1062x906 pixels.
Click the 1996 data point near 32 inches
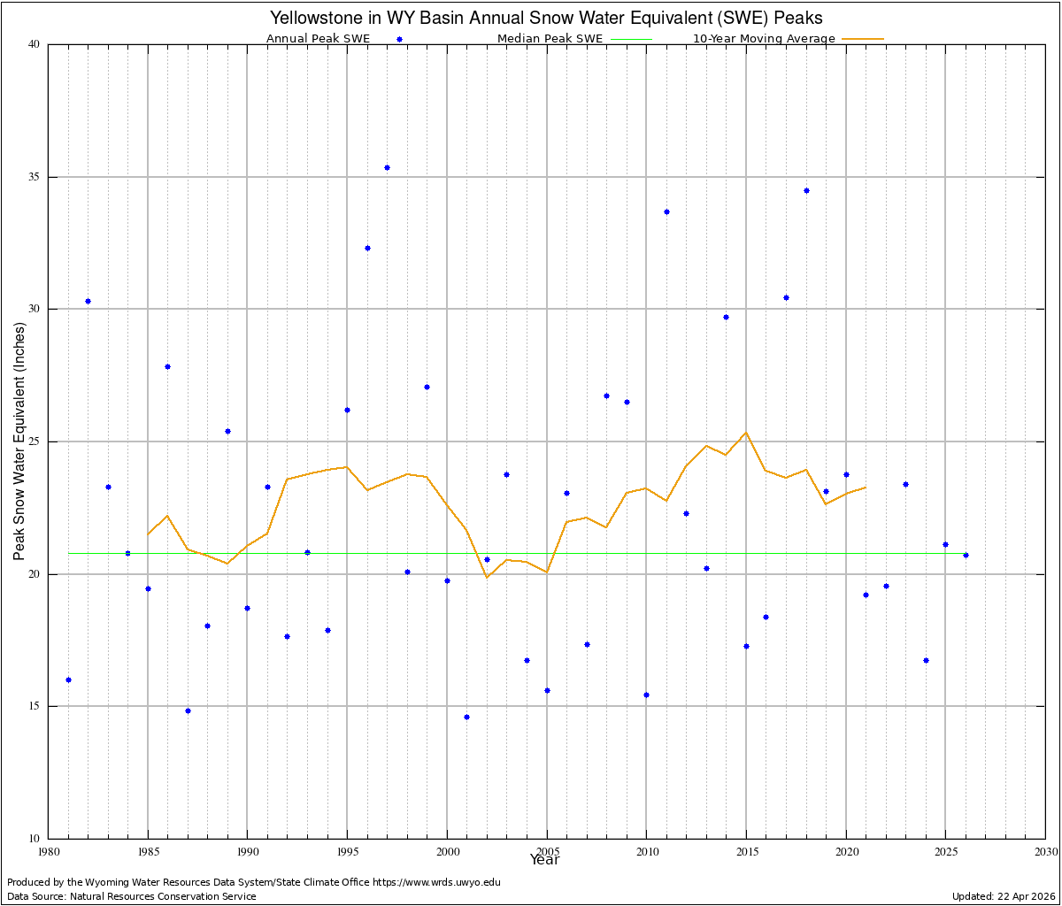(x=367, y=248)
